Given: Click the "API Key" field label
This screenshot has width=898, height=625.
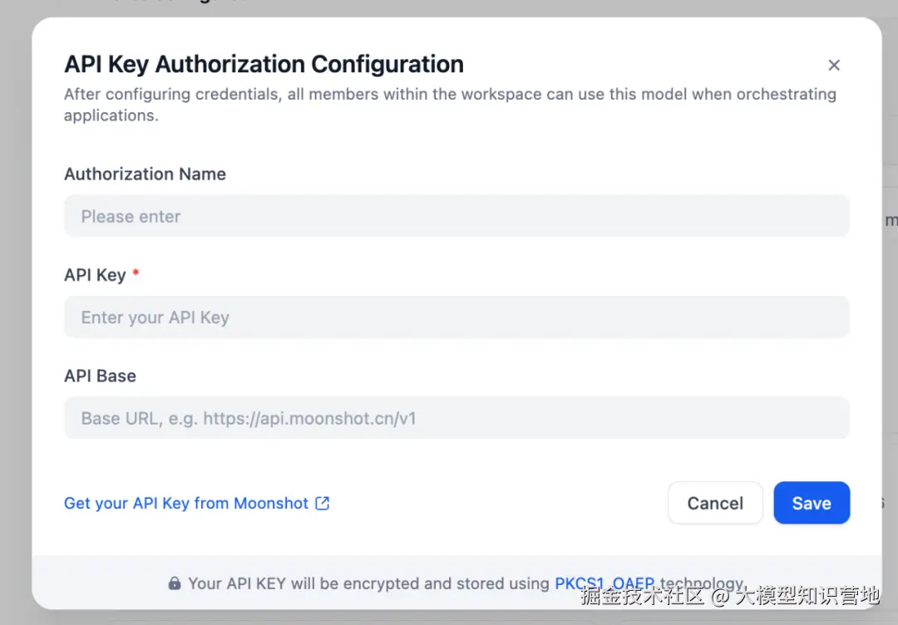Looking at the screenshot, I should pos(95,275).
